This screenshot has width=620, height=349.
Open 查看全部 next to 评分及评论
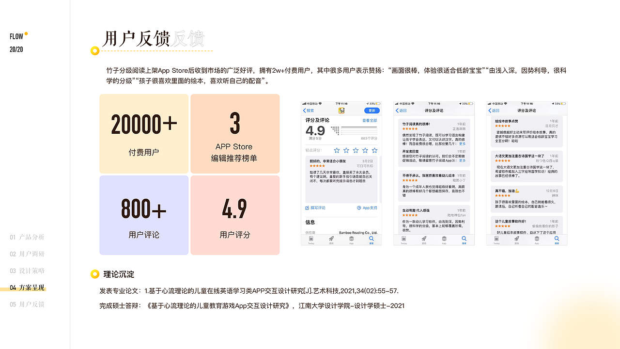click(369, 121)
